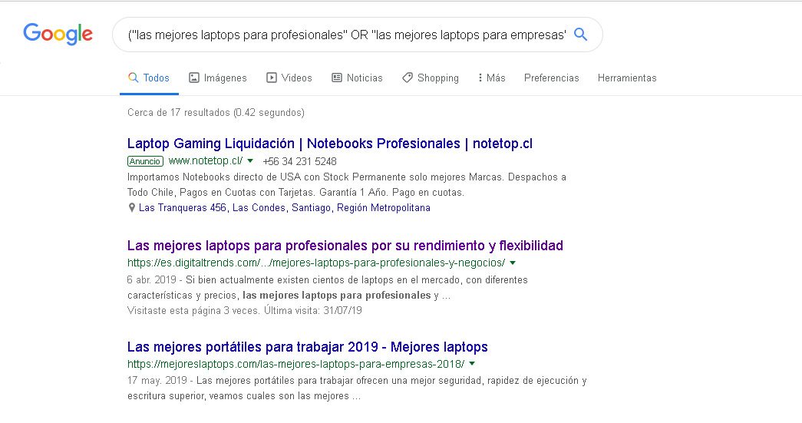Click the blue search magnifier icon
802x423 pixels.
tap(581, 34)
